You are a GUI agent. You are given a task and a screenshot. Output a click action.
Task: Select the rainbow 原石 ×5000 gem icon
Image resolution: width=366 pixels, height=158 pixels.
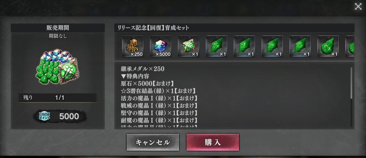(x=161, y=46)
